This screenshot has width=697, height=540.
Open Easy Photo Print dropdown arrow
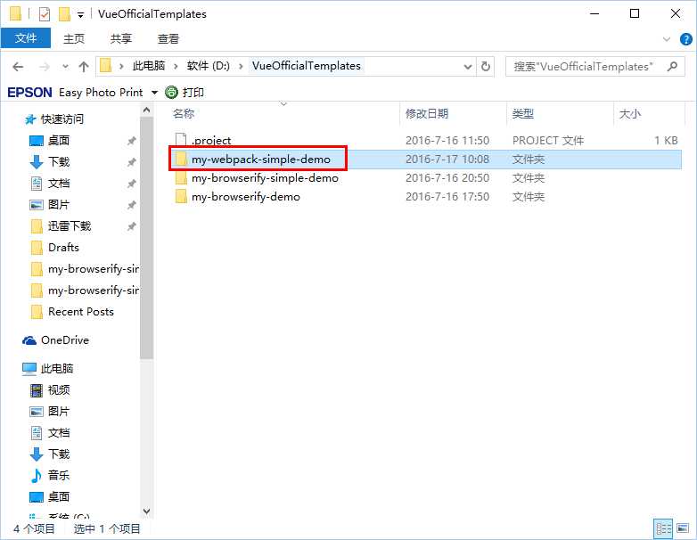(155, 93)
